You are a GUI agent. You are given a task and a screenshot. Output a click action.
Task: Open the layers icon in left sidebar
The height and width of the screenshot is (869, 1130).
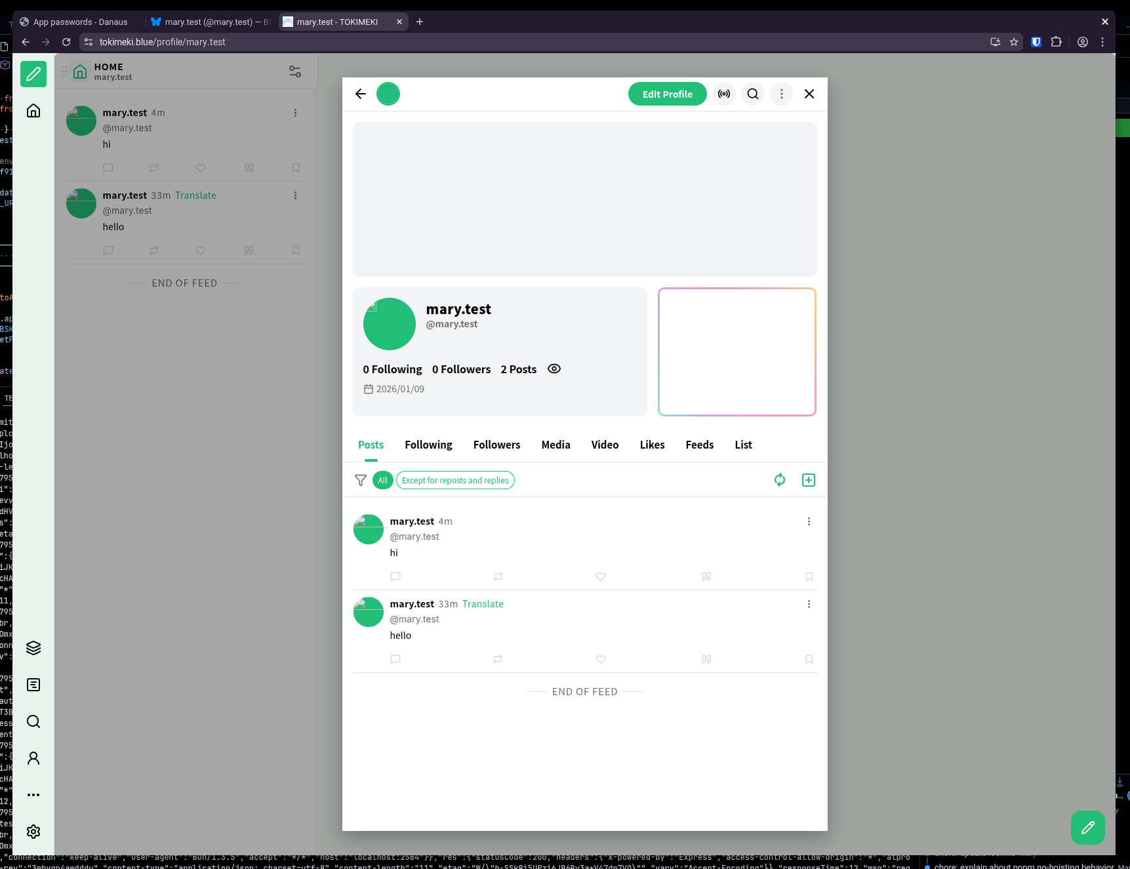pos(33,648)
